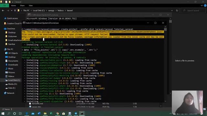The image size is (207, 116).
Task: Open File Explorer from the taskbar
Action: coord(45,113)
